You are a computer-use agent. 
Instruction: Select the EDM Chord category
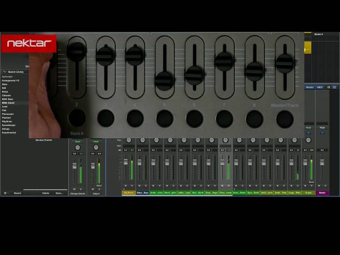8,103
